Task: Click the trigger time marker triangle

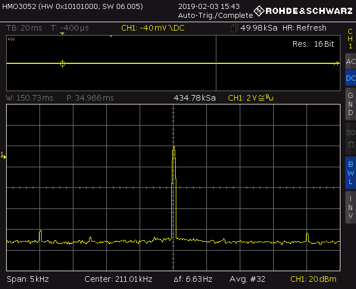Action: pos(62,34)
